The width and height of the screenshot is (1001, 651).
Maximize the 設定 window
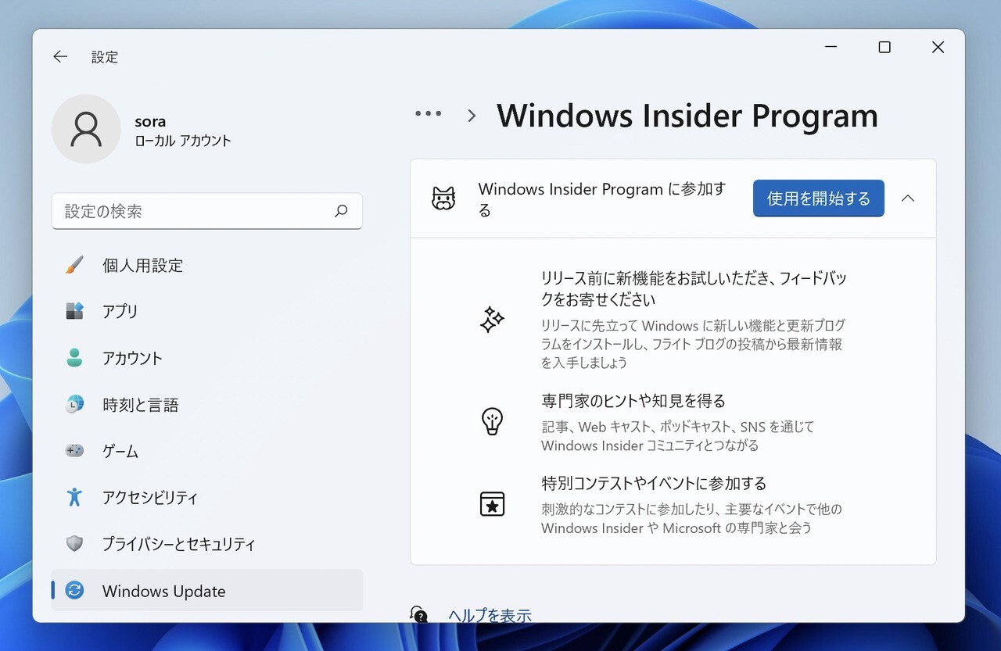point(884,48)
